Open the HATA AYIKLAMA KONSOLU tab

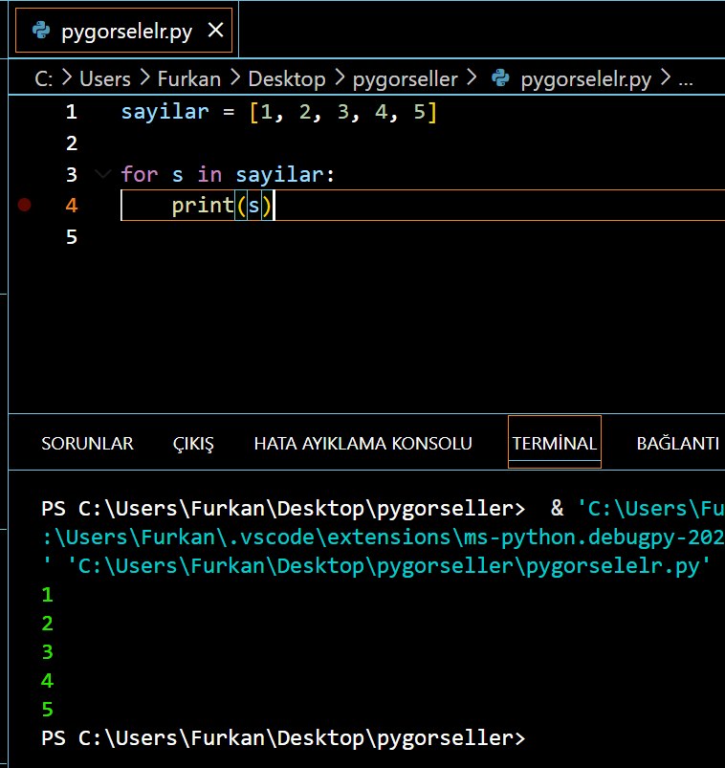coord(362,443)
